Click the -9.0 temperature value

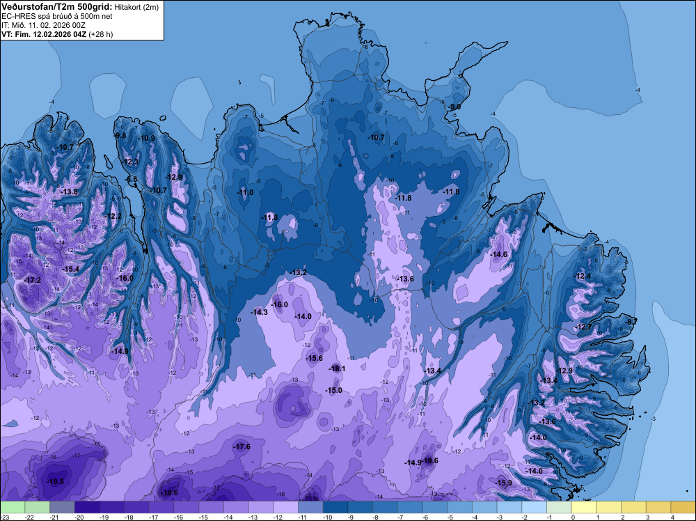pyautogui.click(x=454, y=107)
